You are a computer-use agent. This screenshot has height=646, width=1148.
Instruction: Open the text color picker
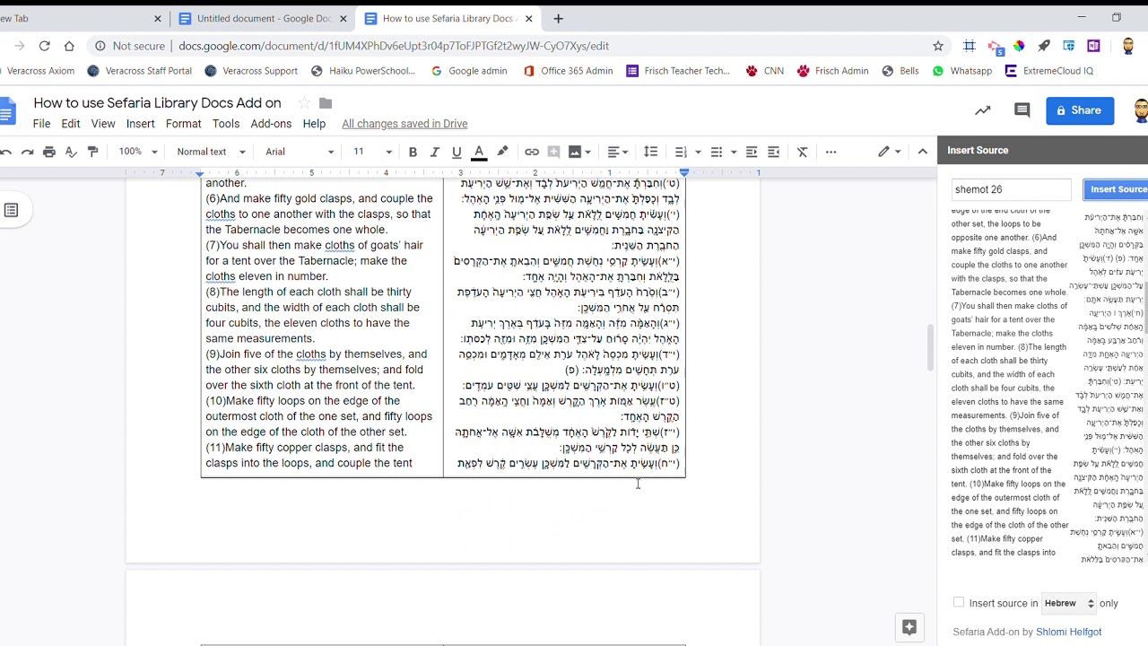[x=479, y=152]
